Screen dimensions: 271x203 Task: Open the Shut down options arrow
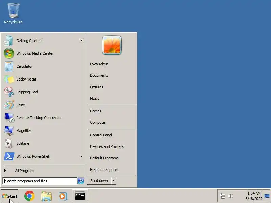[x=114, y=181]
